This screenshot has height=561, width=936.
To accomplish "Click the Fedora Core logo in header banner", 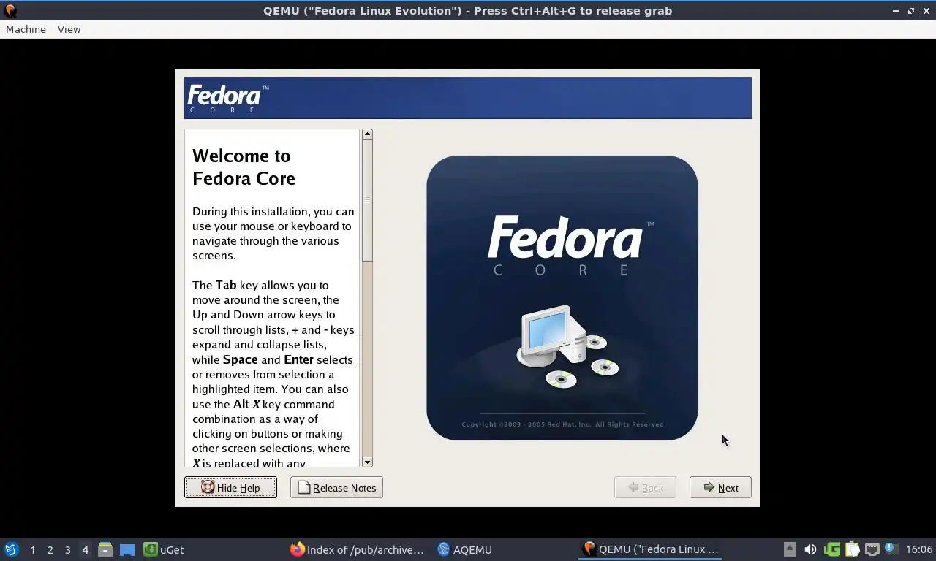I will point(227,99).
